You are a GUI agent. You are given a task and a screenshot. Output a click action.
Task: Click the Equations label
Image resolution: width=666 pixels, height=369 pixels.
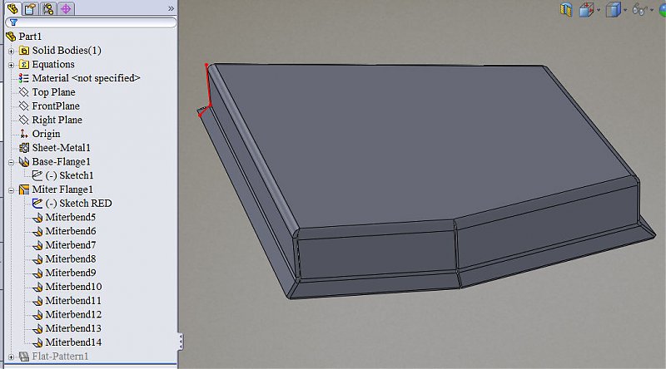[53, 65]
